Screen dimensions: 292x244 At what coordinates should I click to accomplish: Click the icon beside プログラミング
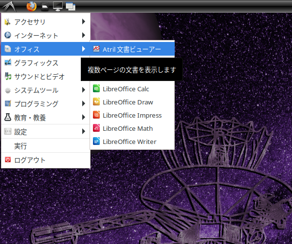[8, 103]
